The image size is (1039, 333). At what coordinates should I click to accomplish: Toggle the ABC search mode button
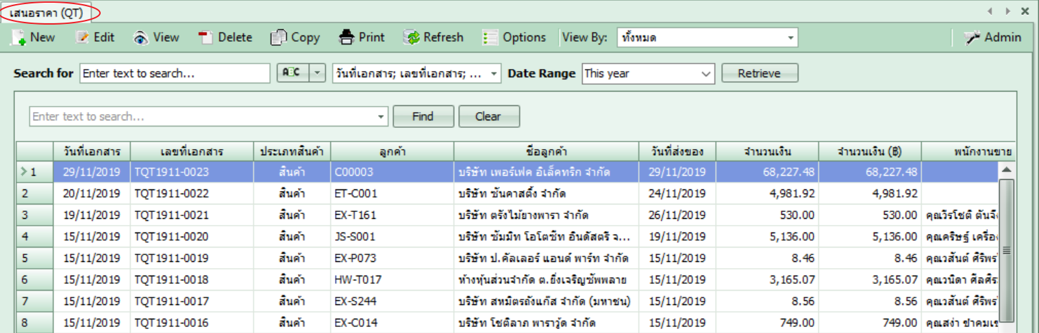coord(292,73)
